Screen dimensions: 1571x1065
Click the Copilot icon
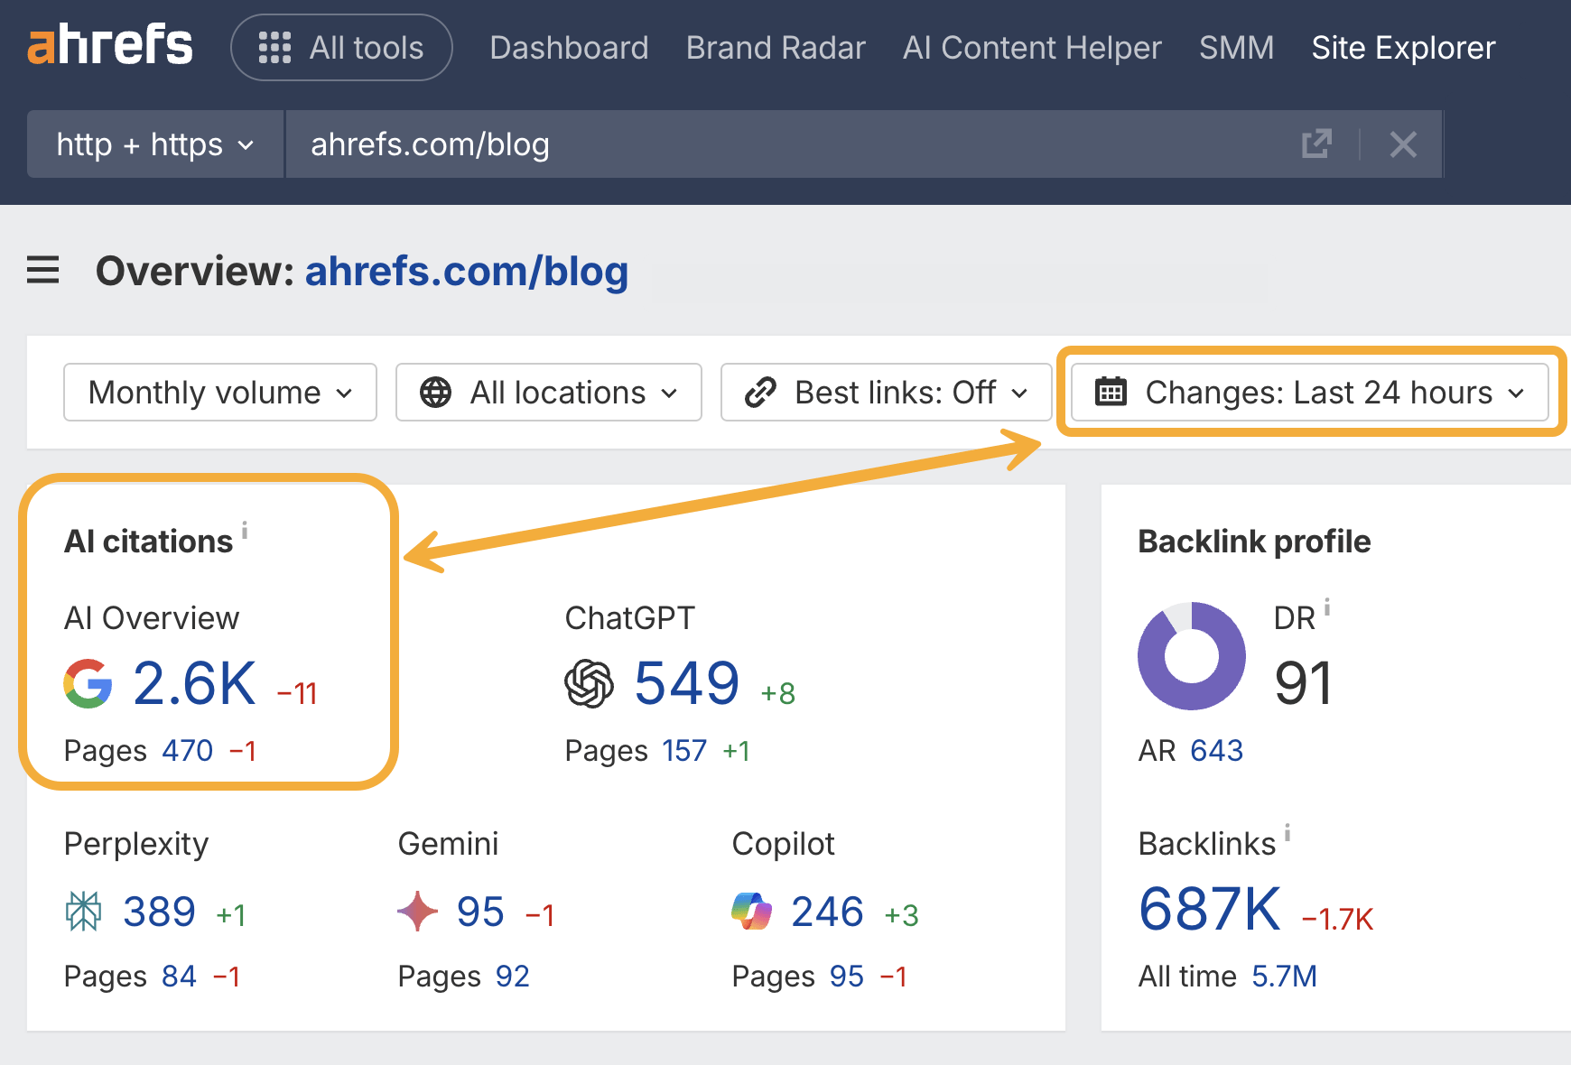750,912
